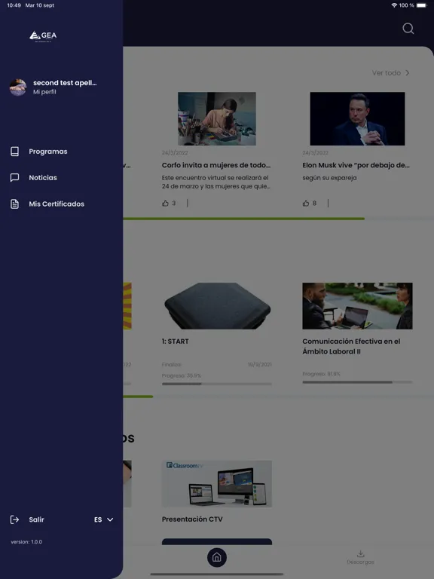Click like count 8 on Musk article

coord(314,203)
